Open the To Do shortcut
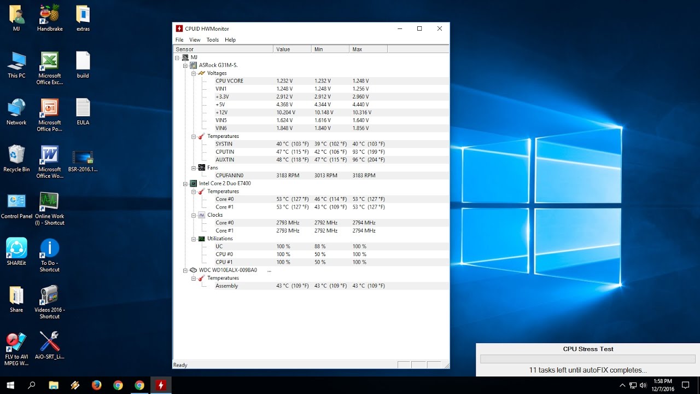 pyautogui.click(x=50, y=255)
